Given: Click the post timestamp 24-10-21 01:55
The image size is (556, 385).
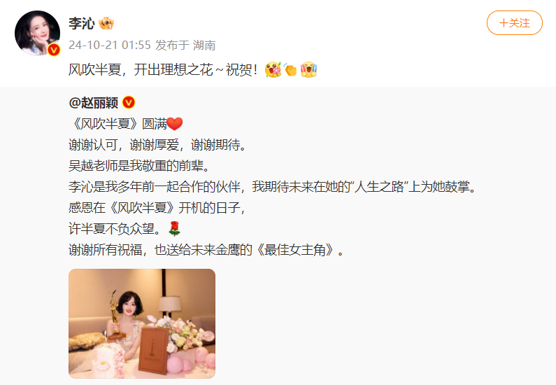Looking at the screenshot, I should tap(110, 45).
